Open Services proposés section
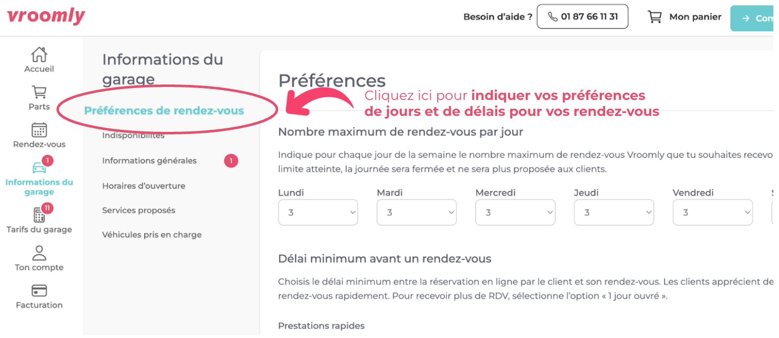 click(x=139, y=210)
